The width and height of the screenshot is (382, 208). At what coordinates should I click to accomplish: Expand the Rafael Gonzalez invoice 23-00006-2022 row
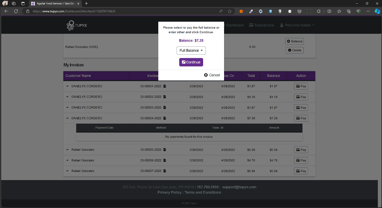click(x=67, y=160)
